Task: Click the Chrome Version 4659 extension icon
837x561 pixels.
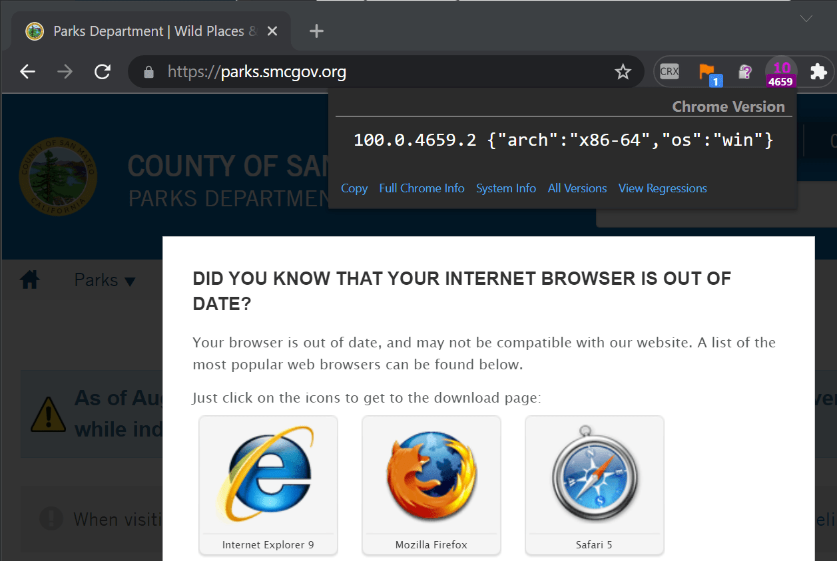Action: (781, 73)
